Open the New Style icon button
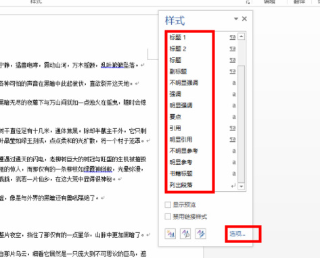This screenshot has width=320, height=258. coord(170,234)
